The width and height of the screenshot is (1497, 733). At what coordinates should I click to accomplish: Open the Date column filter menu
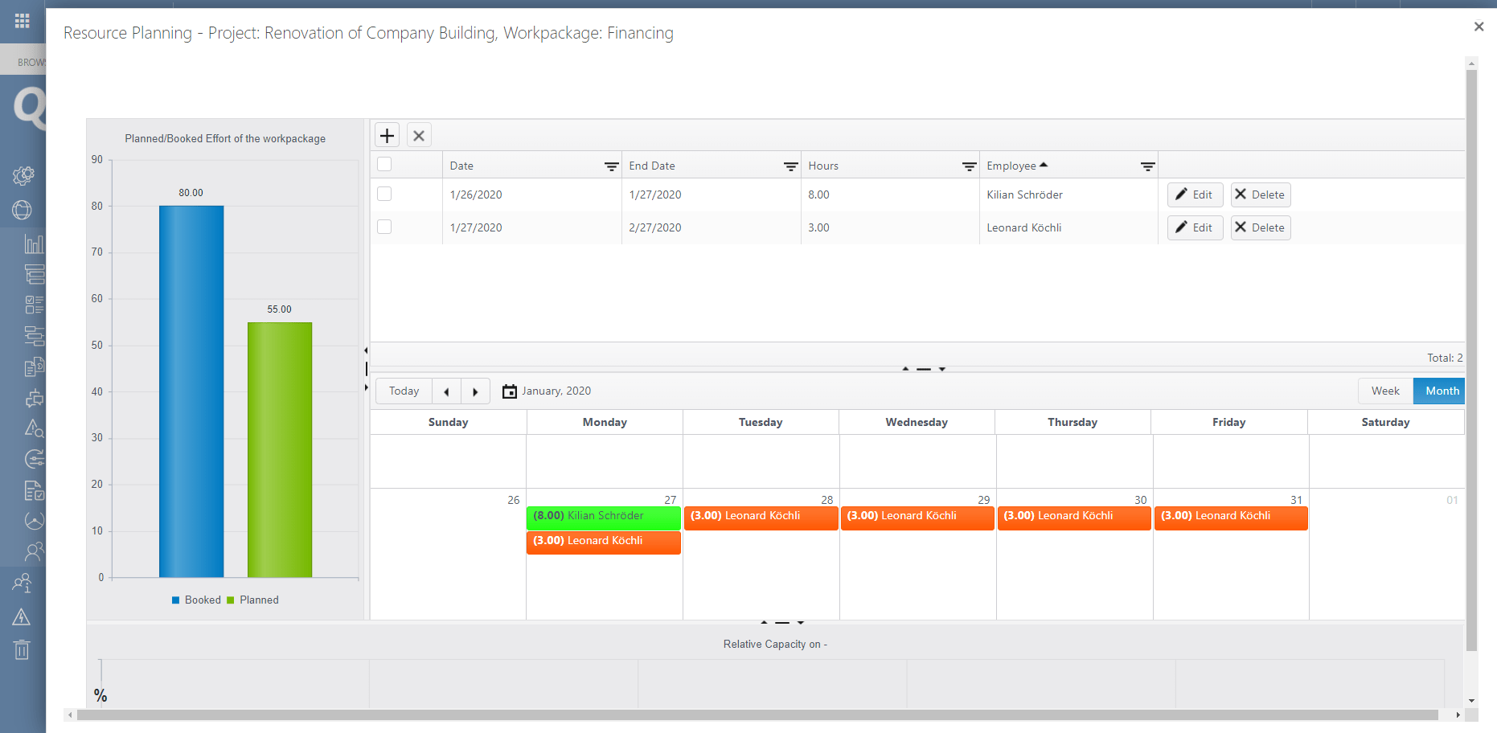611,166
